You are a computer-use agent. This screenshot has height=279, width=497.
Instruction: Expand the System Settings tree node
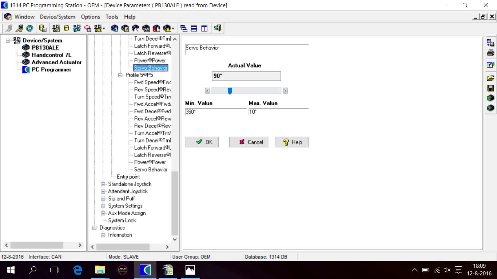103,206
